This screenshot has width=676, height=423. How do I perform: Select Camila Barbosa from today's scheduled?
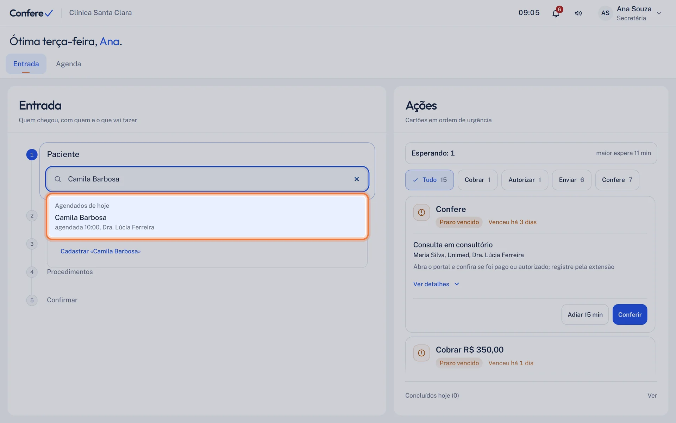[207, 216]
